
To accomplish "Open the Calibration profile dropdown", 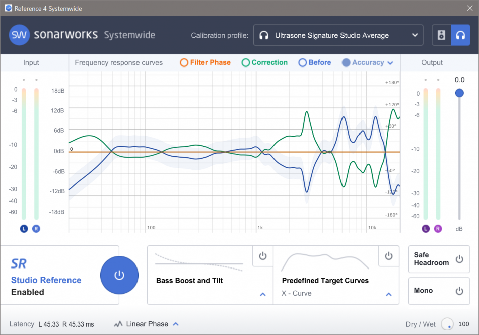I will 338,35.
